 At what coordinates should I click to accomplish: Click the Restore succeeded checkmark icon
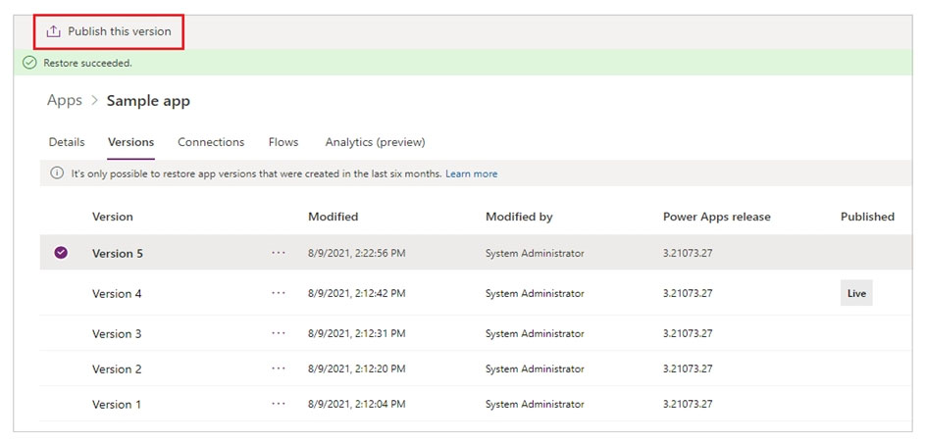[29, 63]
